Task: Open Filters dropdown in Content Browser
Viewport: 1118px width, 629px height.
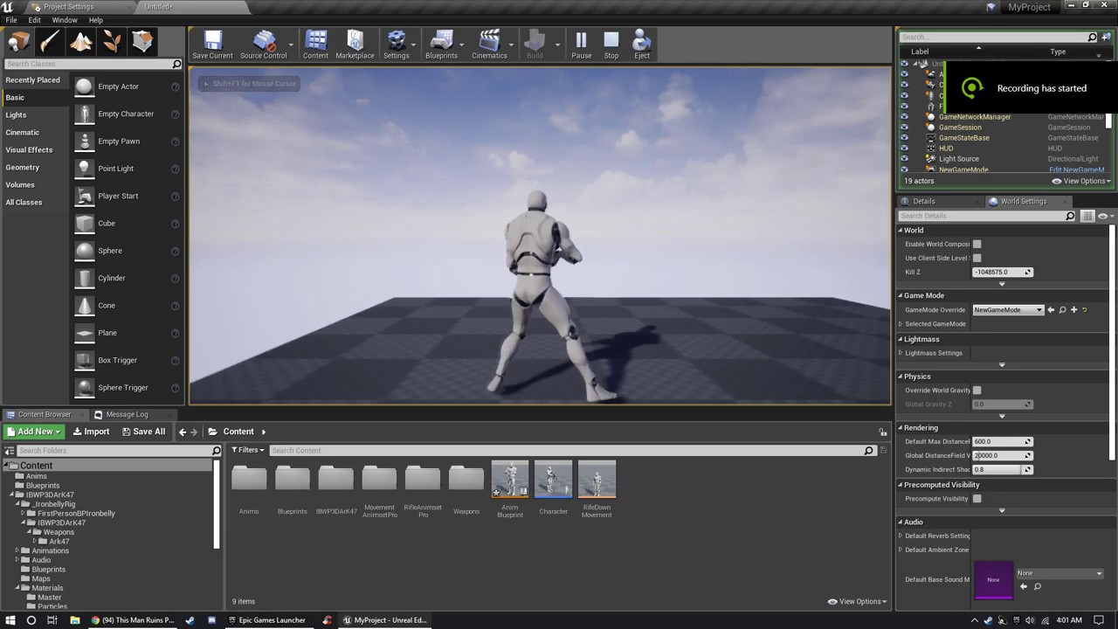Action: pos(248,451)
